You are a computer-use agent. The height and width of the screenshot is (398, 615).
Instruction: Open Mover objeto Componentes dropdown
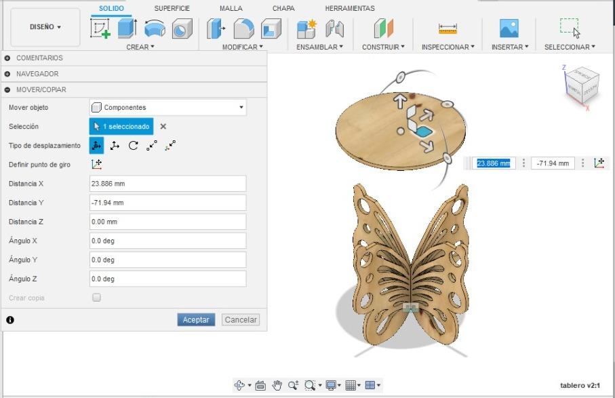click(168, 107)
